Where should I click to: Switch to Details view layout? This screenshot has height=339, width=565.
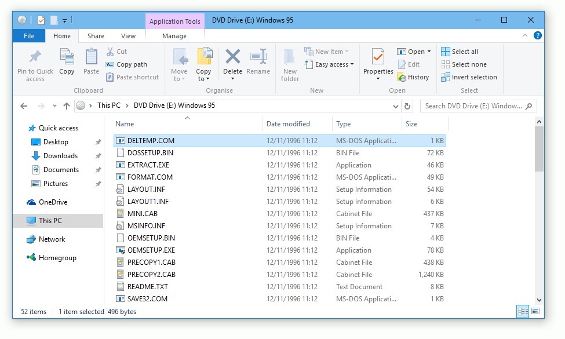click(523, 311)
